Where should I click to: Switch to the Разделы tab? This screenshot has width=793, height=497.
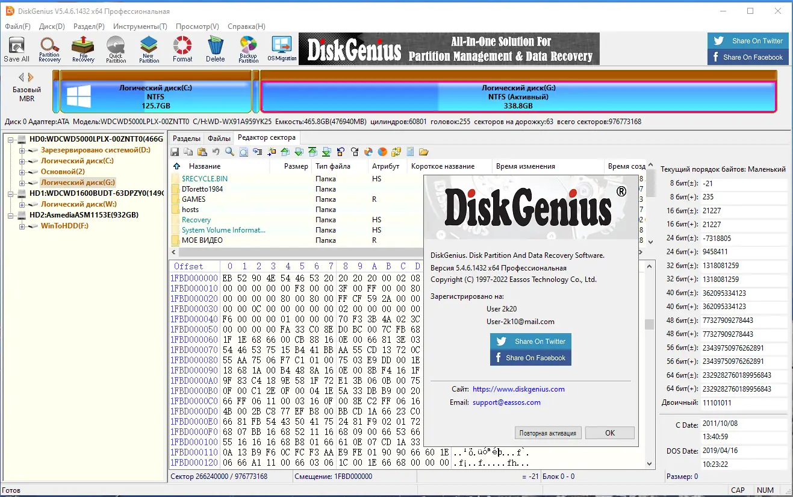186,138
